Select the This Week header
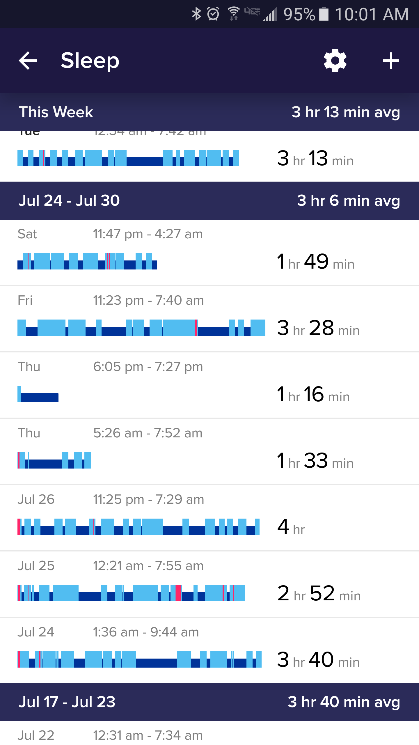The image size is (419, 745). click(210, 112)
